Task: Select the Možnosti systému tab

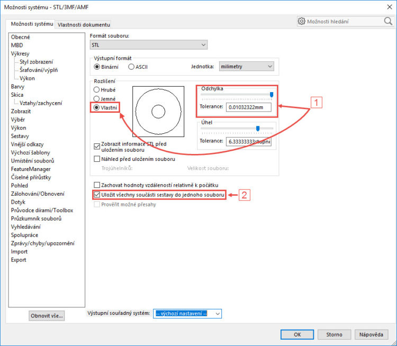Action: pos(33,24)
